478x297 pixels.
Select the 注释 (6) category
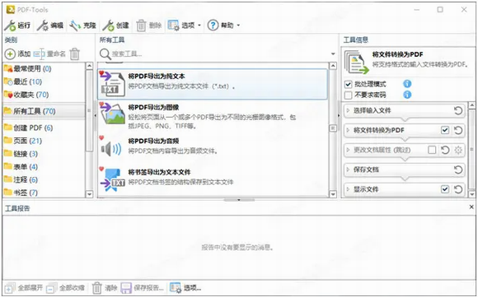coord(44,180)
